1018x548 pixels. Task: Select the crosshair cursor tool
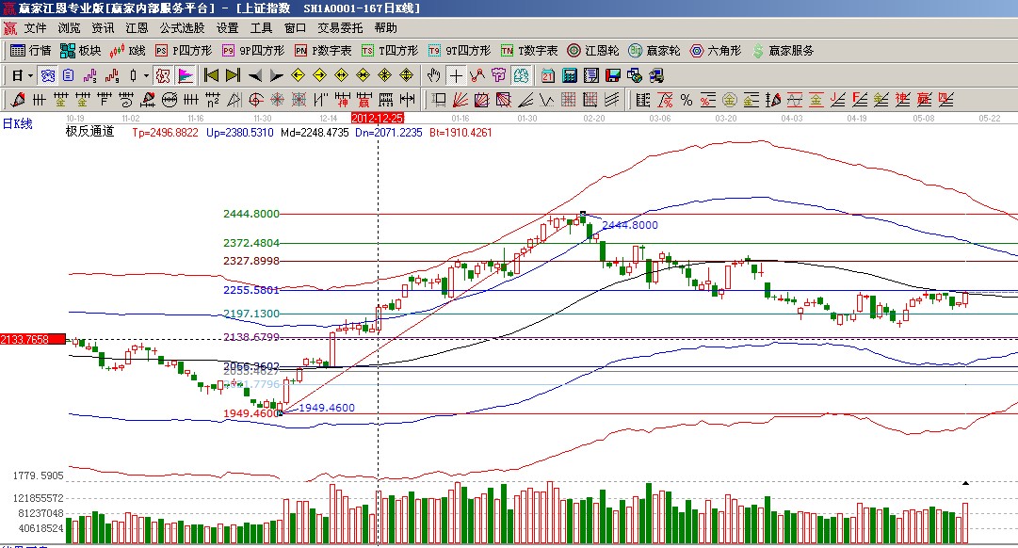pos(456,75)
